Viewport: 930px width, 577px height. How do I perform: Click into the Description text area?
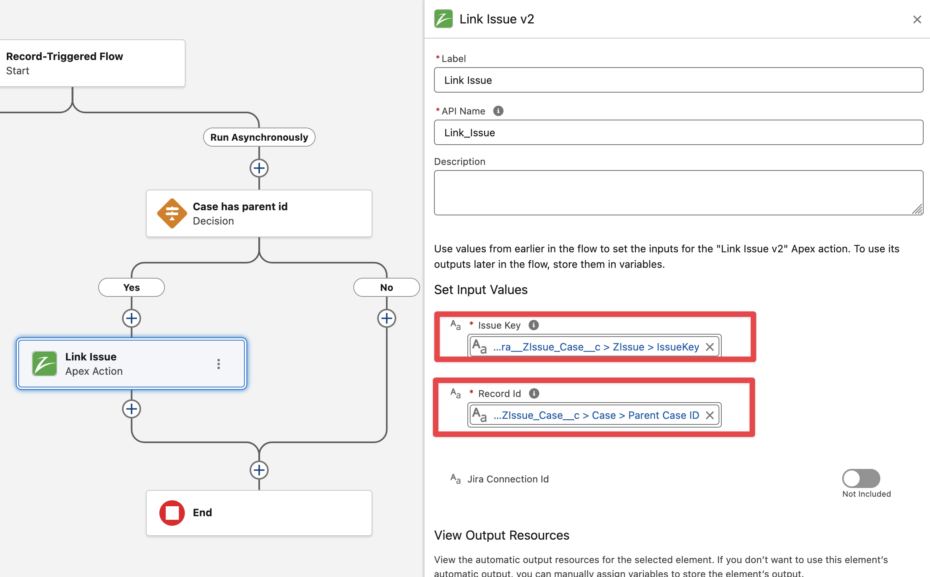pyautogui.click(x=678, y=193)
